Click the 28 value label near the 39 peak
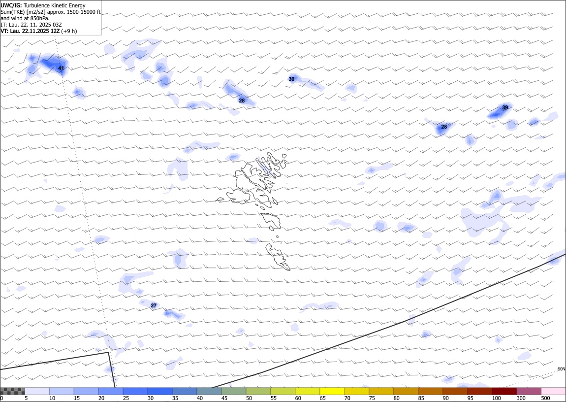Screen dimensions: 566x402 [444, 127]
